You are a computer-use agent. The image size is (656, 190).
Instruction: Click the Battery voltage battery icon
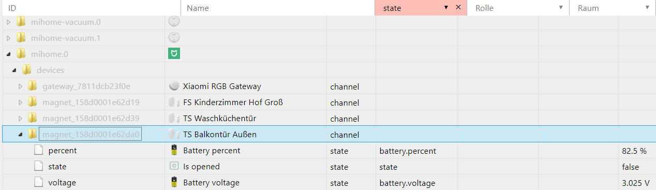click(x=174, y=182)
